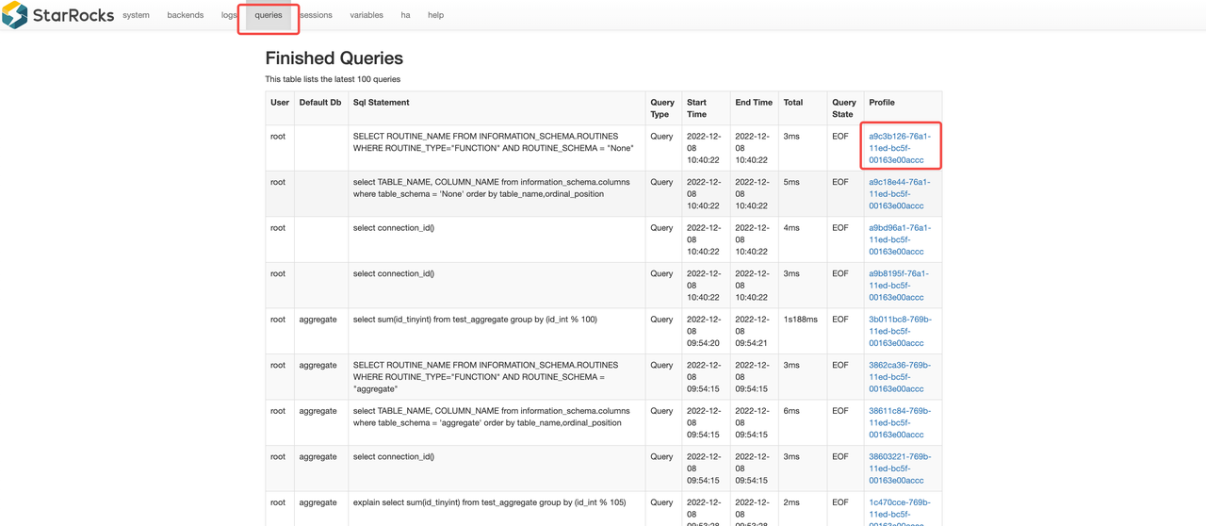Screen dimensions: 1206x526
Task: Click the StarRocks logo icon
Action: pyautogui.click(x=15, y=15)
